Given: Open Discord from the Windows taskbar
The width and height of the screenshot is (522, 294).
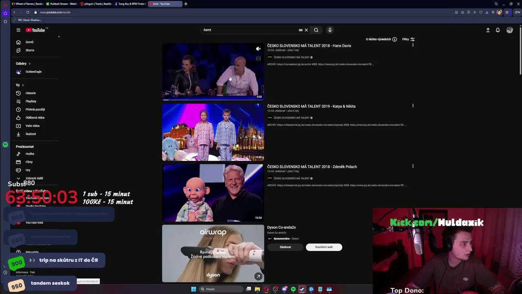Looking at the screenshot, I should tap(284, 289).
